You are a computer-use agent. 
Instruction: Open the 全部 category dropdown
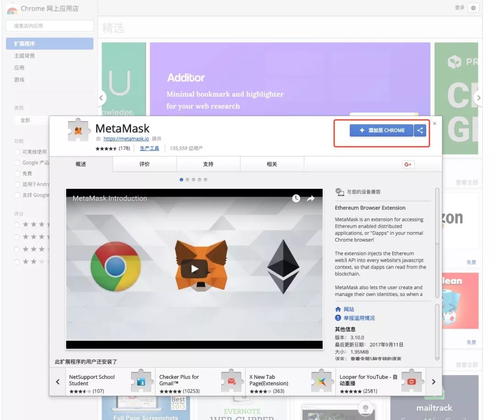click(x=32, y=120)
